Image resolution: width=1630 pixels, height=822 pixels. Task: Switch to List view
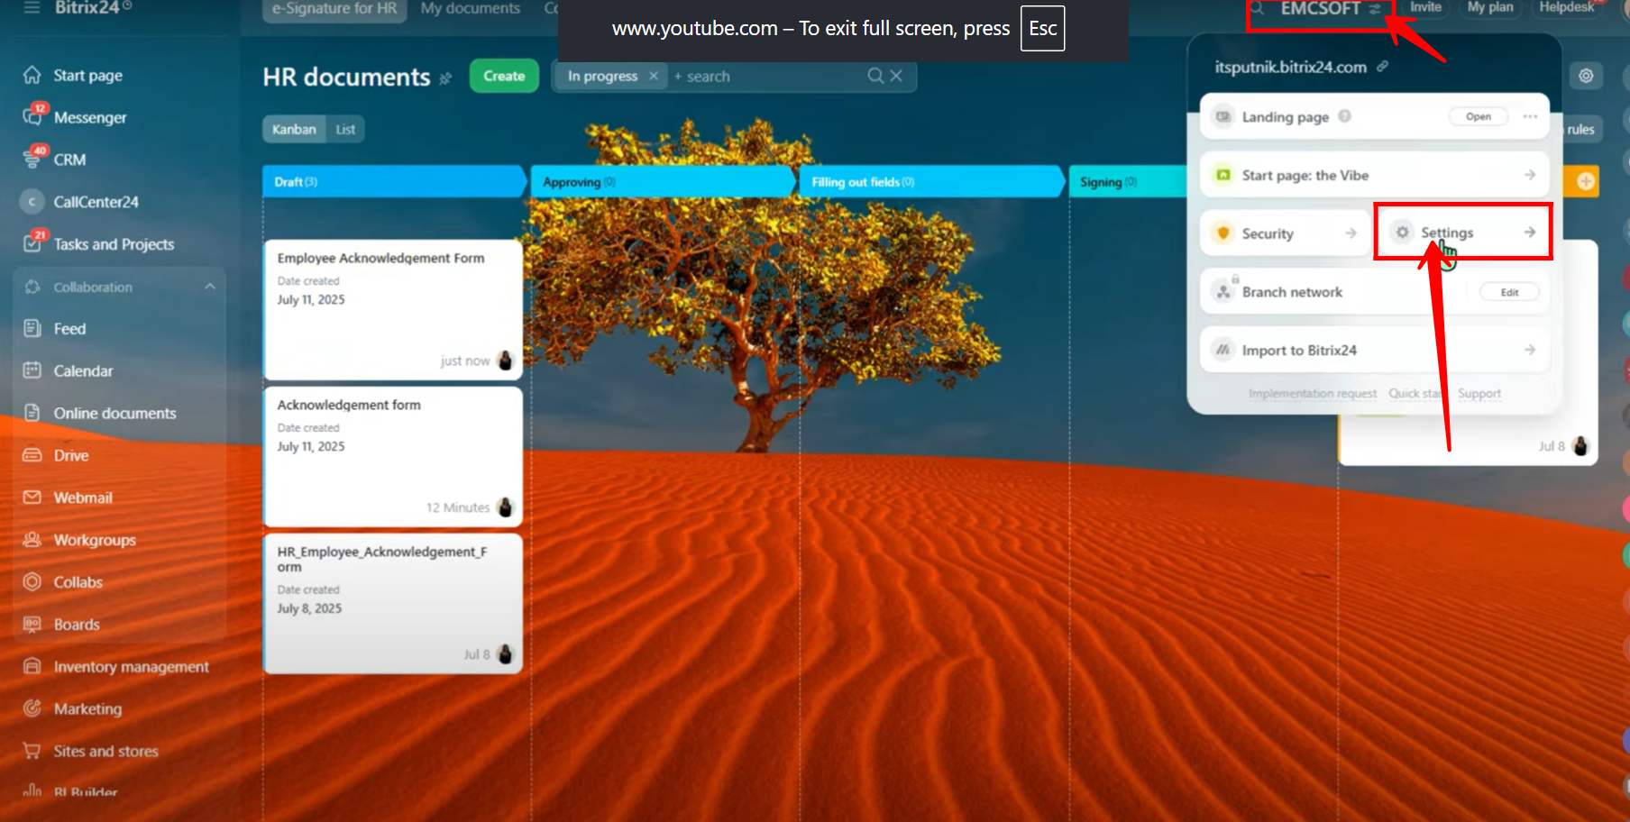pos(345,129)
